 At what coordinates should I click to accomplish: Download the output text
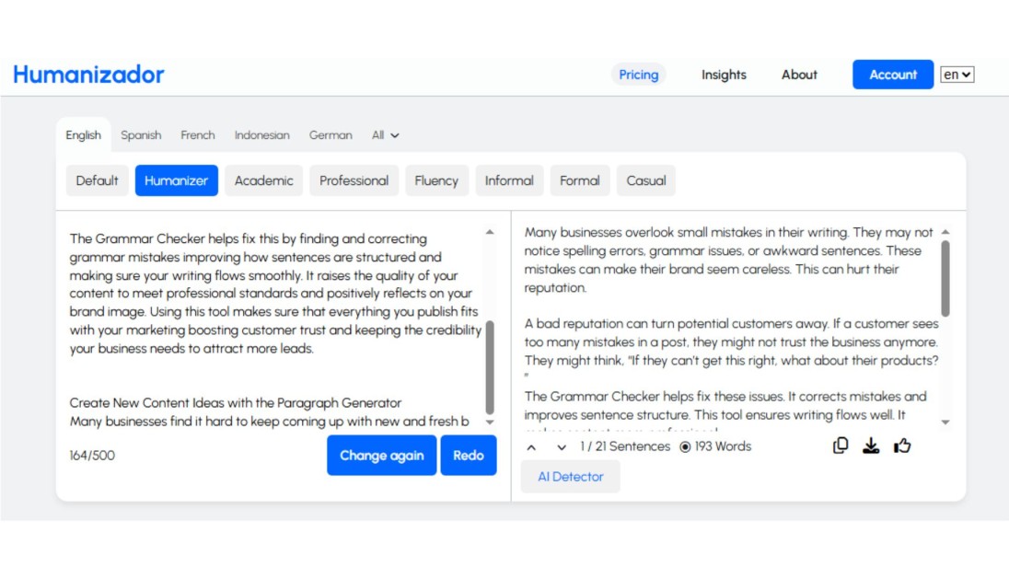[871, 445]
